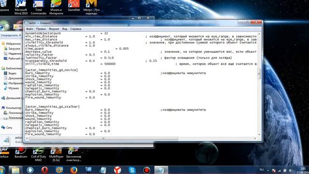This screenshot has width=309, height=174.
Task: Select Call of Duty MW2 desktop shortcut
Action: pyautogui.click(x=39, y=155)
